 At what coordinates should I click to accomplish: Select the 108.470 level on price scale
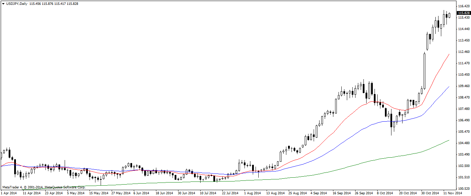(x=463, y=97)
